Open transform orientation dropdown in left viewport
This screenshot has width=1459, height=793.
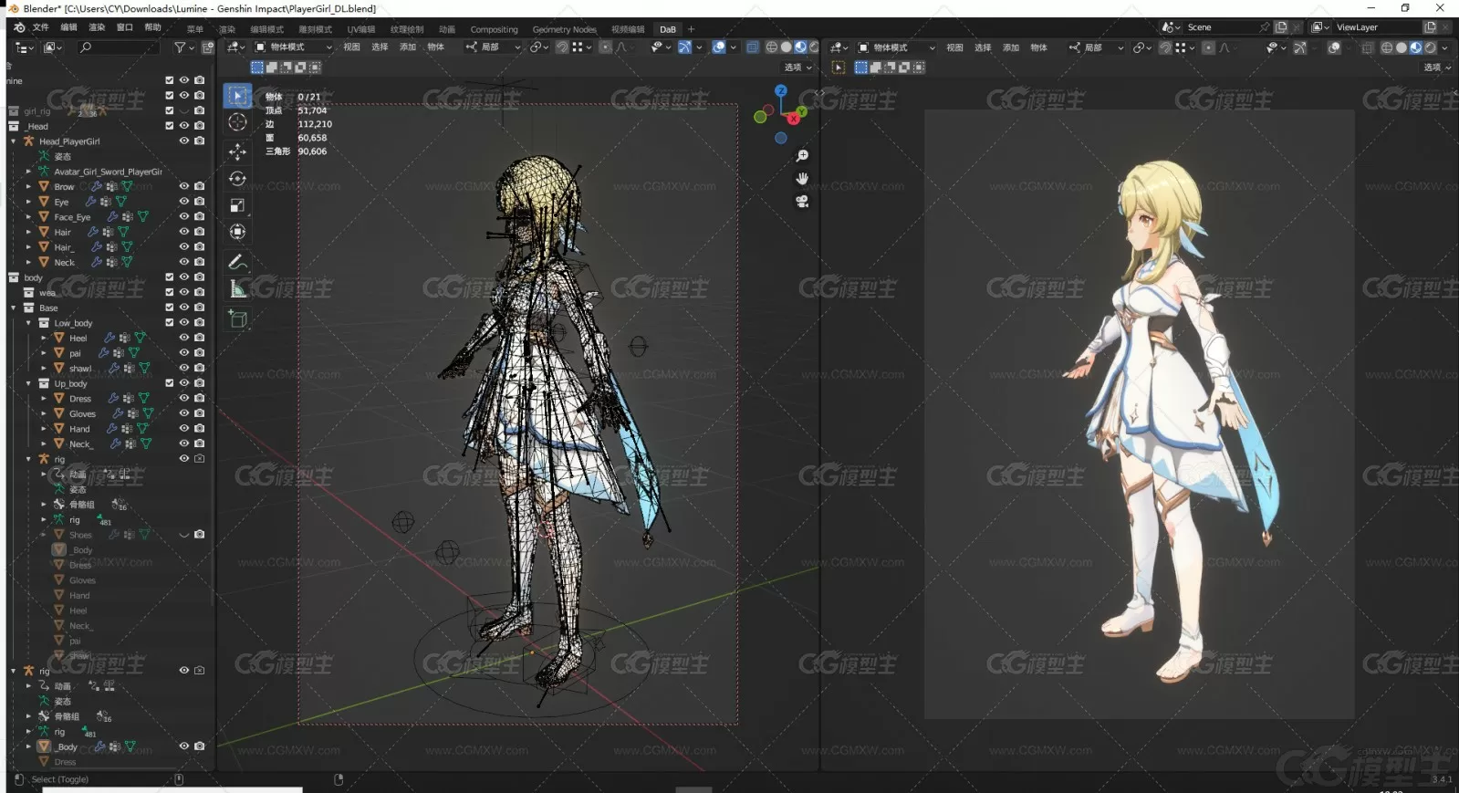(493, 47)
